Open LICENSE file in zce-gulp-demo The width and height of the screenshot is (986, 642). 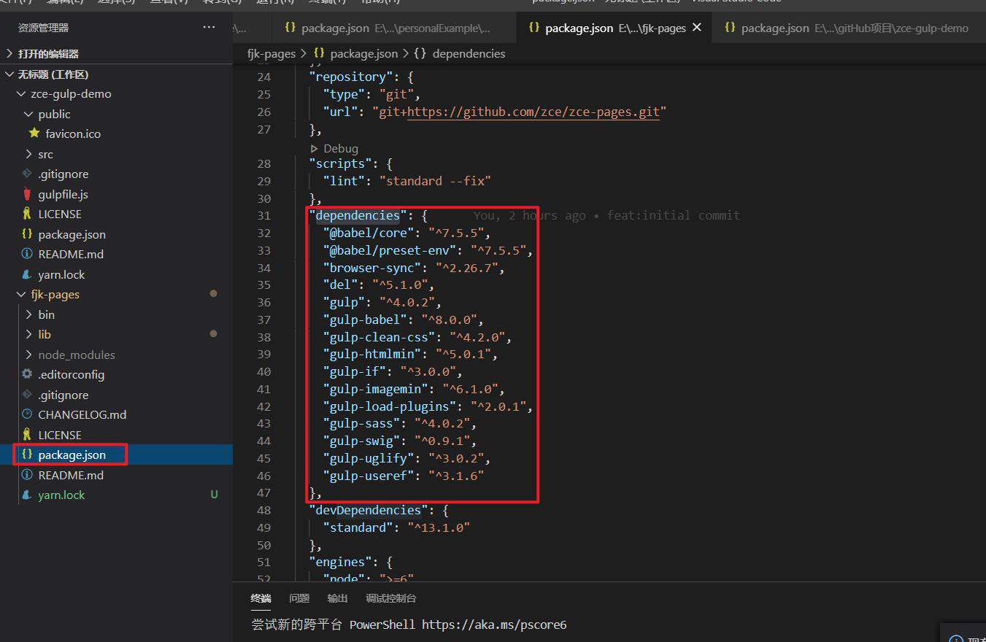60,214
